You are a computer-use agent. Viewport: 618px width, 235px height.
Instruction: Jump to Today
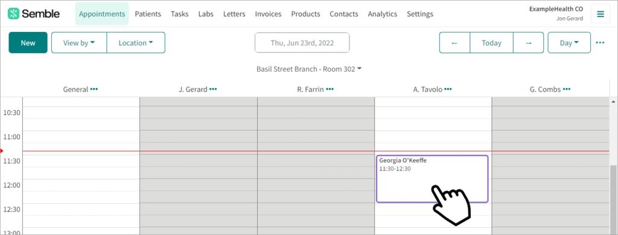pyautogui.click(x=491, y=43)
